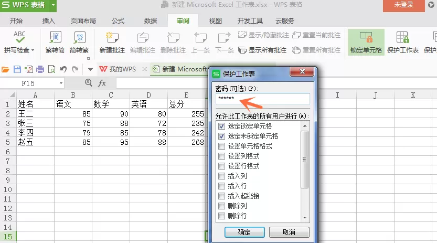Click the permissions list scroll up arrow
Viewport: 437px width, 243px height.
(x=305, y=126)
